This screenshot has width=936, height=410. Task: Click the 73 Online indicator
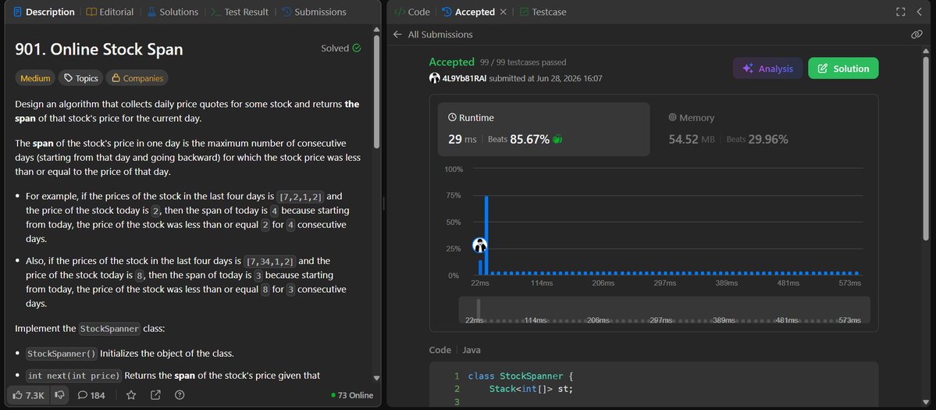click(x=352, y=395)
